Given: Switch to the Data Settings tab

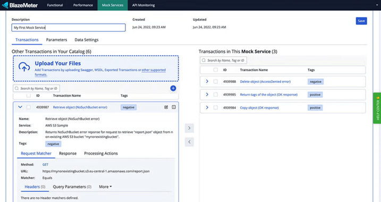Looking at the screenshot, I should pos(87,40).
